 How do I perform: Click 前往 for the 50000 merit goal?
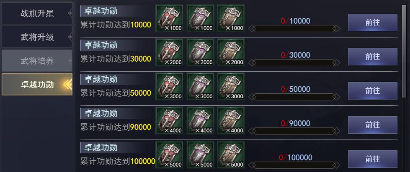click(373, 90)
